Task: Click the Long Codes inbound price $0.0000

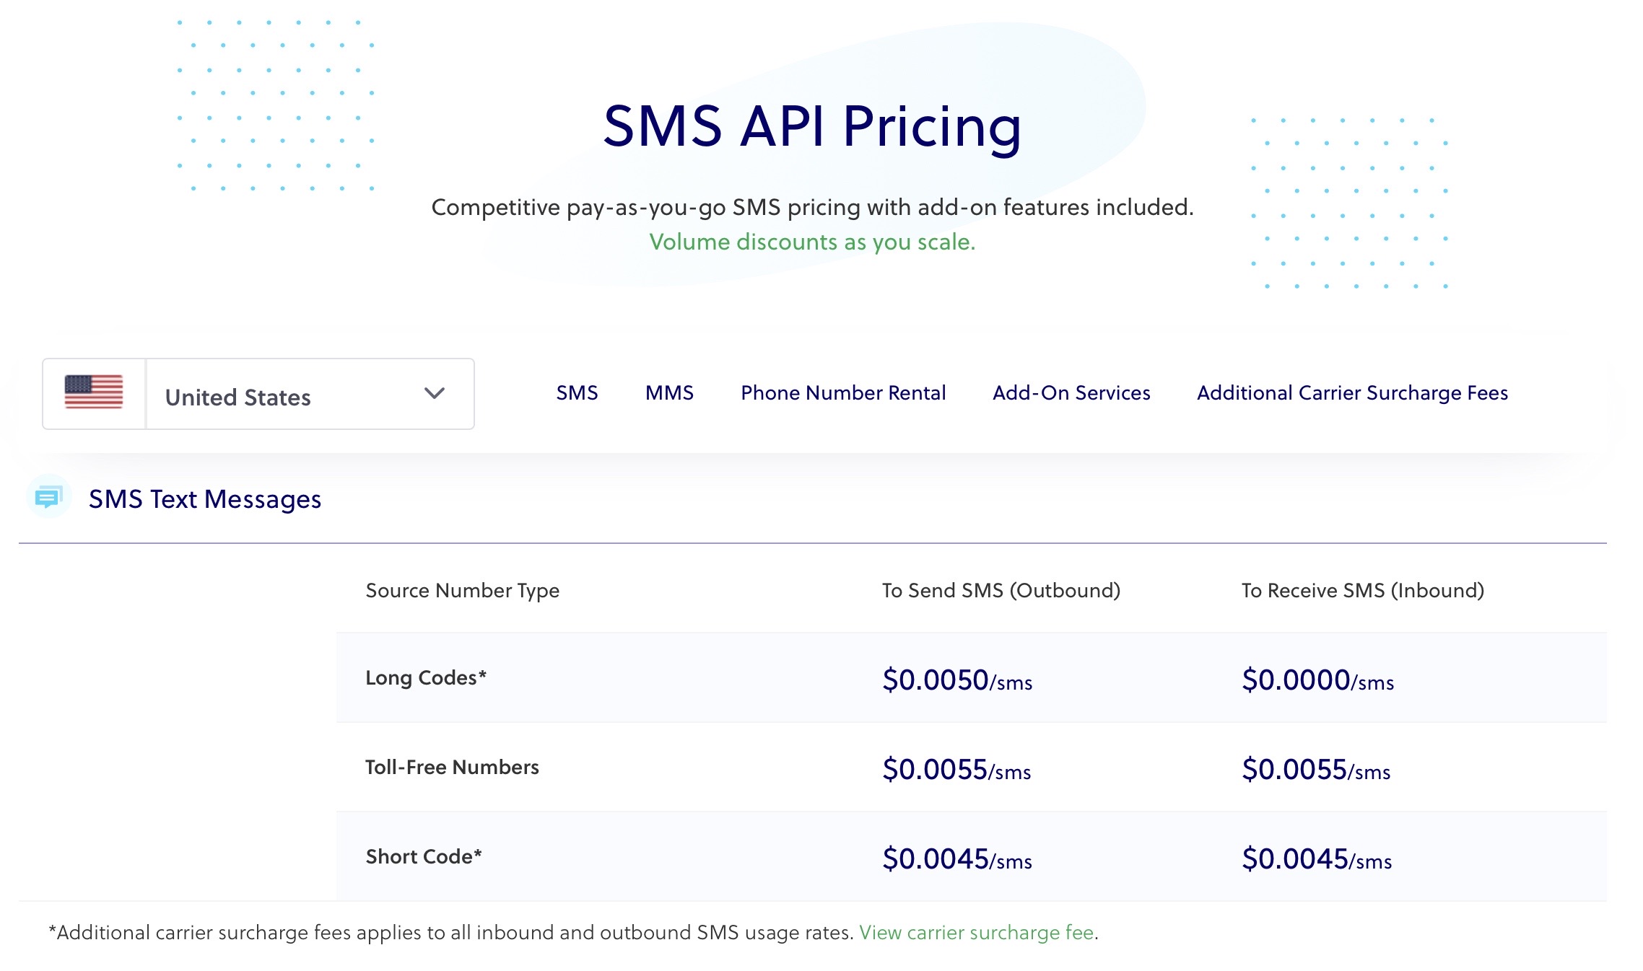Action: 1317,680
